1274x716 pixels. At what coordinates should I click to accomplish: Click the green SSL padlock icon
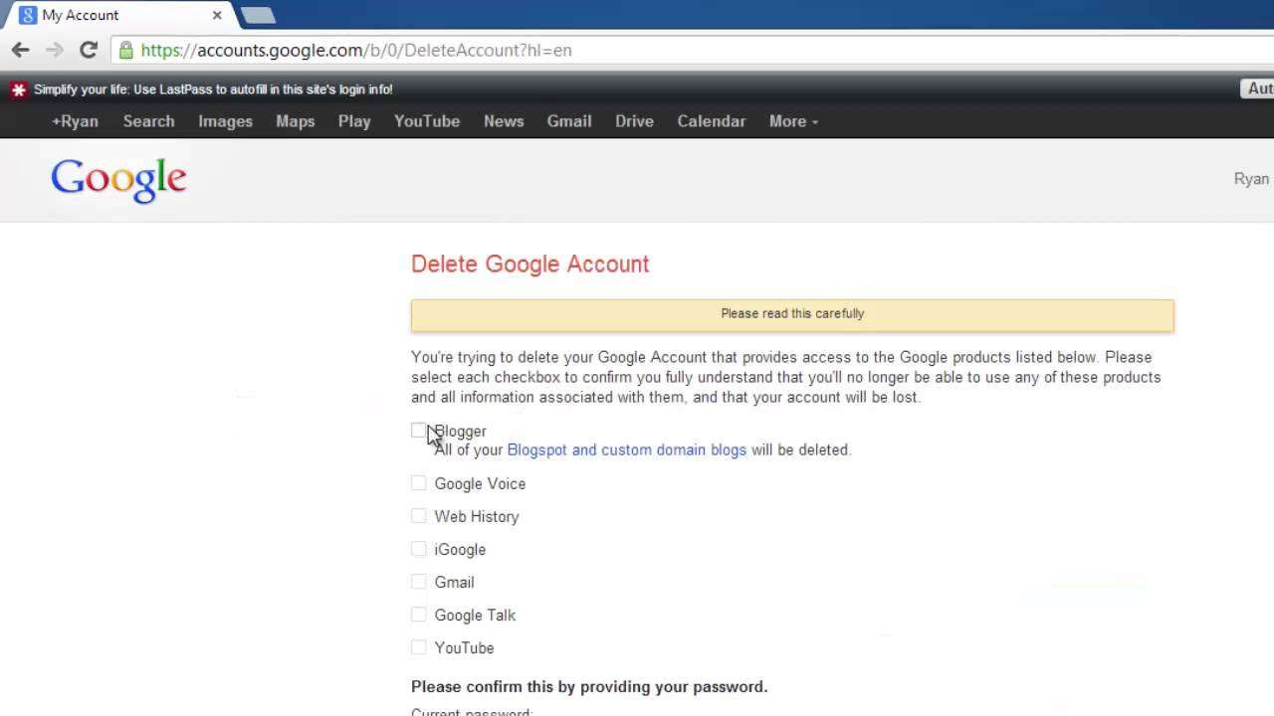125,50
